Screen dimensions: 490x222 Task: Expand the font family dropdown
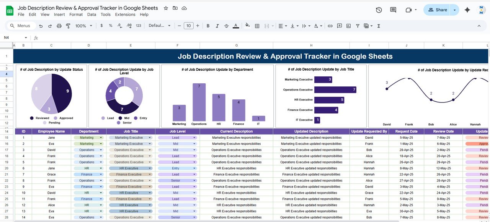[x=160, y=26]
